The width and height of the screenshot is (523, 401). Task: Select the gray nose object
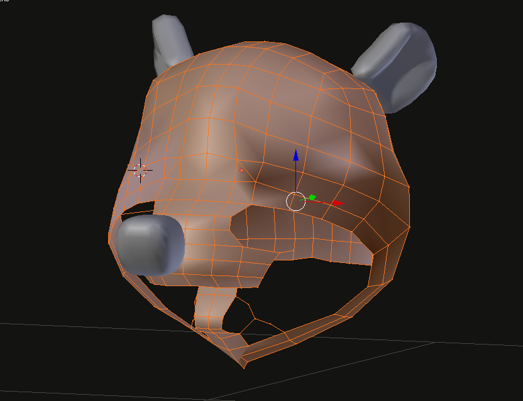coord(150,245)
